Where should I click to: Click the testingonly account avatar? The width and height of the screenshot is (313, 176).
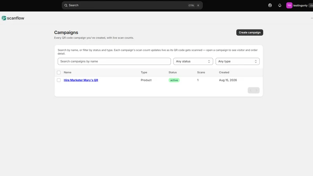tap(289, 5)
